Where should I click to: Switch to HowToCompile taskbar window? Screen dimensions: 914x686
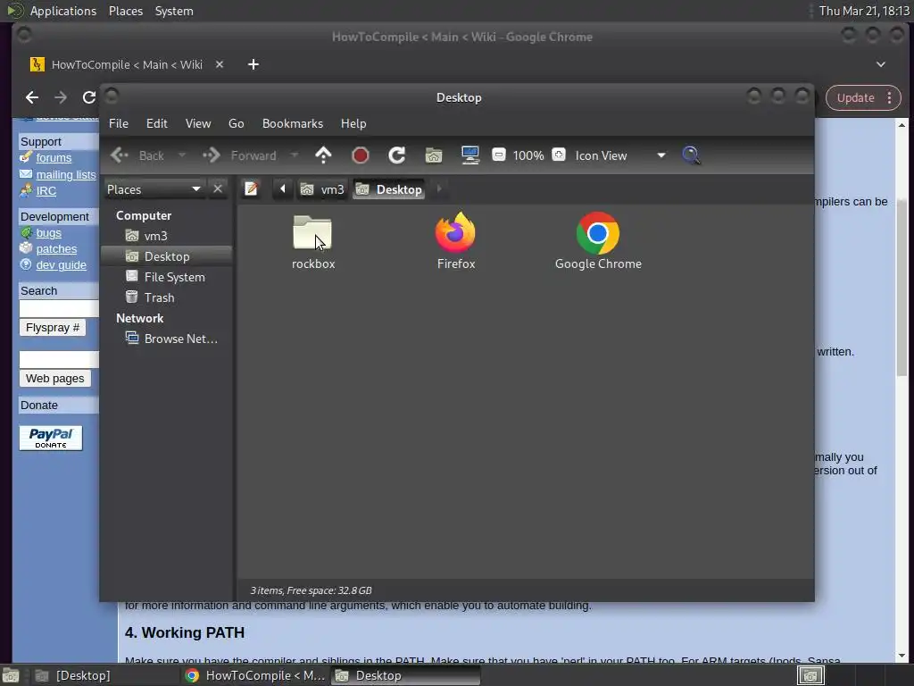click(x=254, y=675)
